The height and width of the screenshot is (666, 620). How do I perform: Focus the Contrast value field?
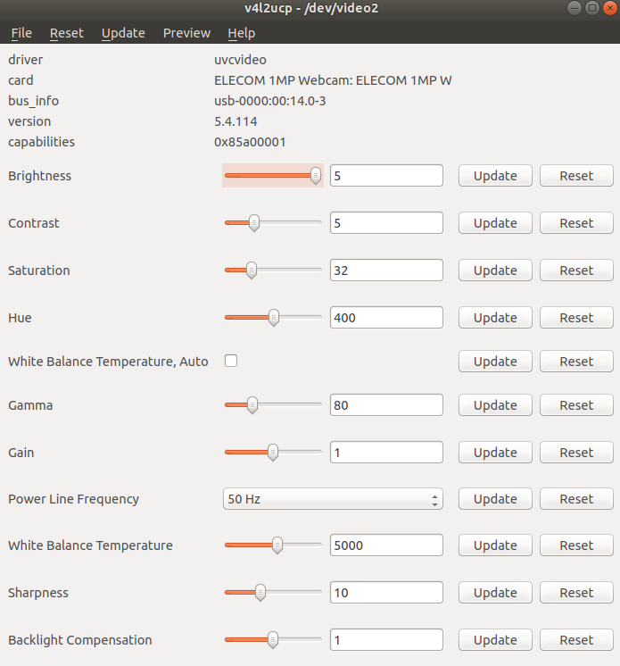click(x=386, y=223)
